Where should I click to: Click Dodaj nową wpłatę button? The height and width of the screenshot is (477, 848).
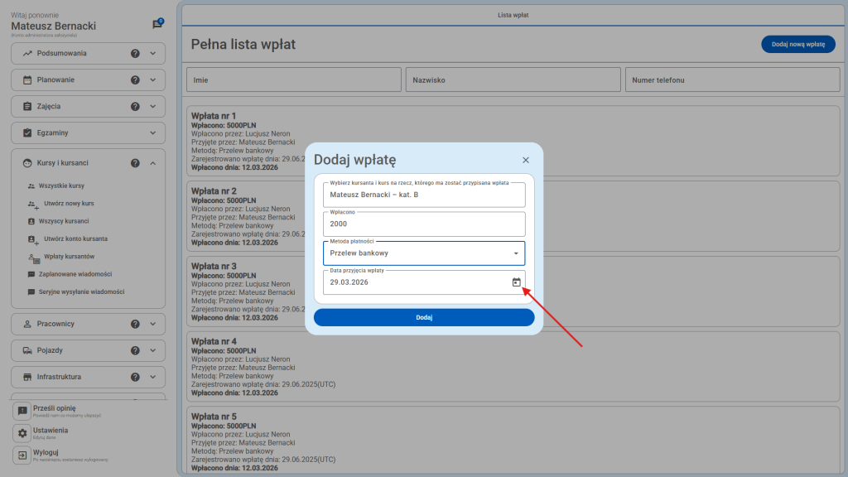click(x=797, y=45)
